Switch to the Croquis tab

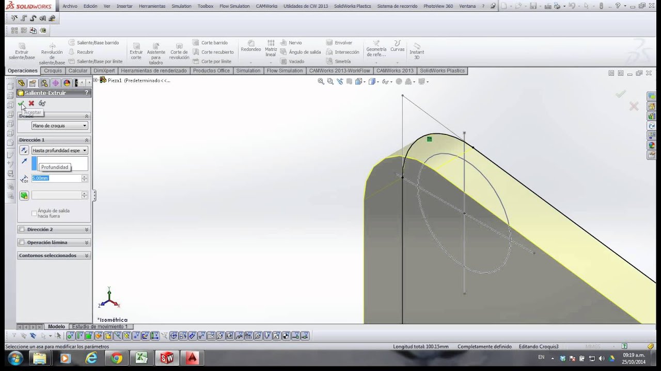point(53,71)
